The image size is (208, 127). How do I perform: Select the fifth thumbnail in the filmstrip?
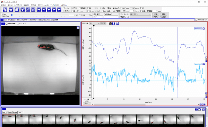[x=63, y=119]
